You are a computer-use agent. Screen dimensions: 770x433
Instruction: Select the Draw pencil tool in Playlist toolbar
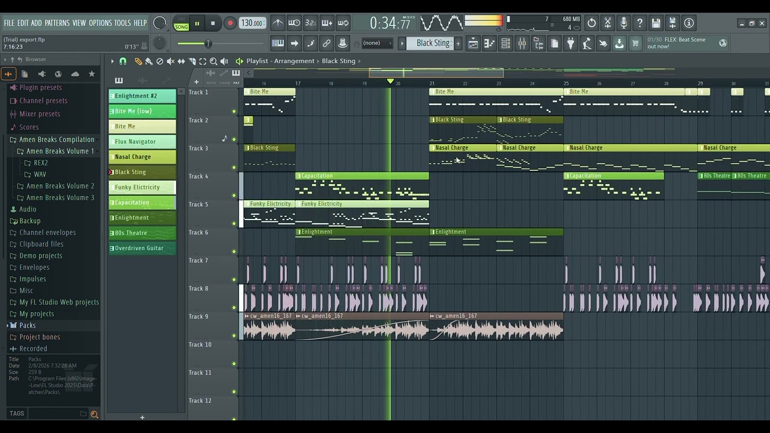click(x=138, y=61)
